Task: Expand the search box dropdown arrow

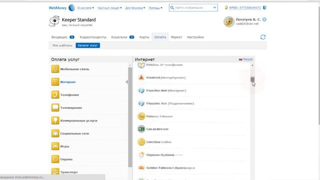Action: 214,8
